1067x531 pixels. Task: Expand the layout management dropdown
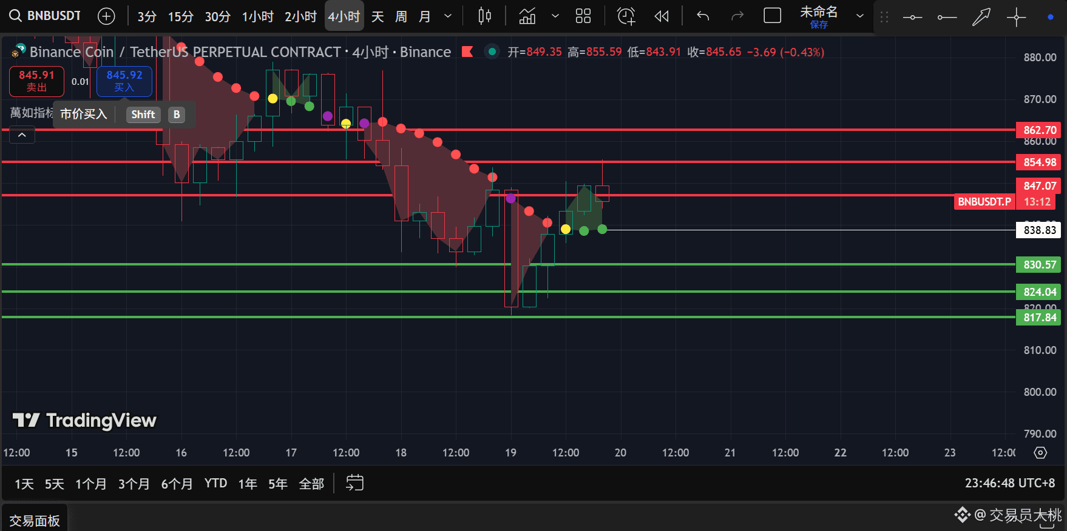[x=859, y=16]
